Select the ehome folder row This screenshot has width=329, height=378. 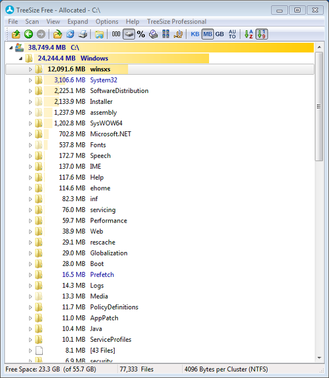(160, 188)
